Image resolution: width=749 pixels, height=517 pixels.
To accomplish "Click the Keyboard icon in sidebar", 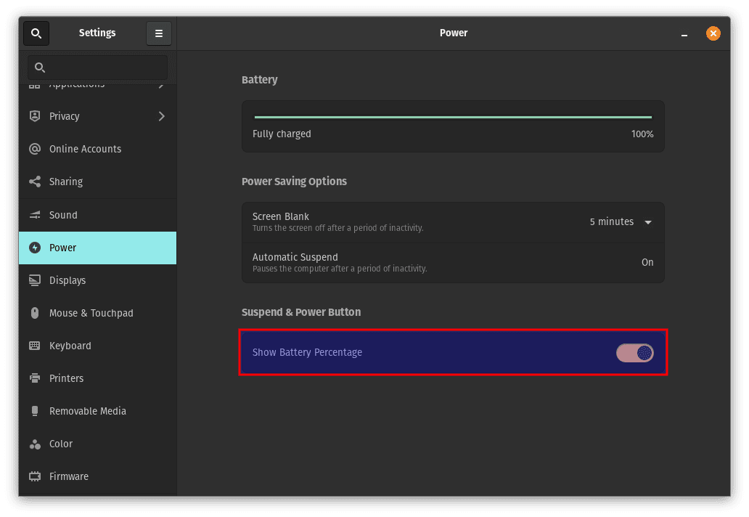I will (35, 346).
